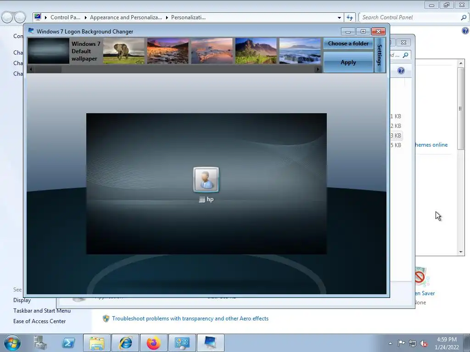Open help in the background dialog window
The image size is (470, 352).
click(401, 71)
